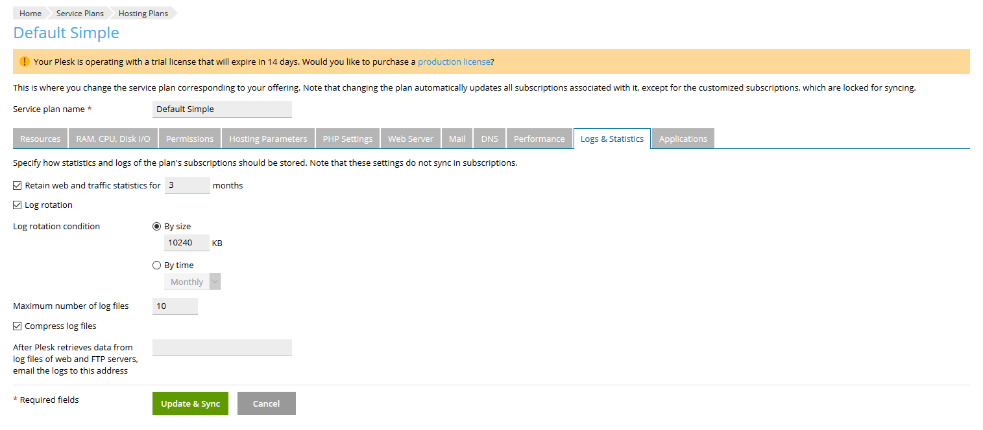Disable the Log rotation checkbox

18,205
